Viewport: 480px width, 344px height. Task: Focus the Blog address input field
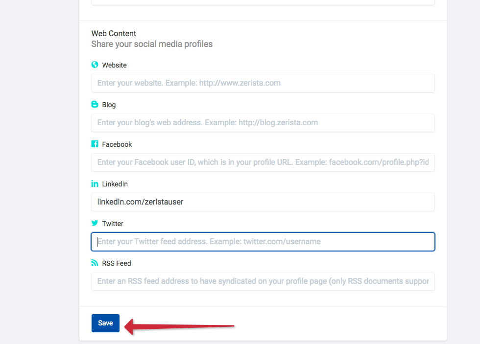263,123
